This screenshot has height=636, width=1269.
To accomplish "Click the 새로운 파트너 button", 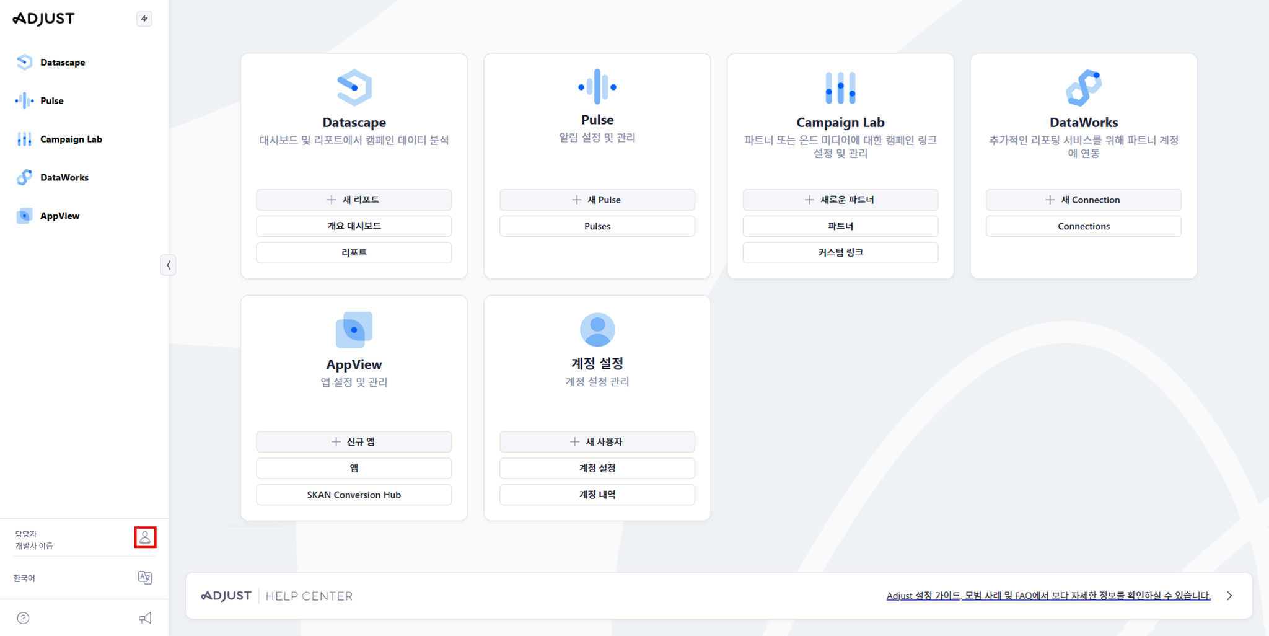I will coord(840,200).
